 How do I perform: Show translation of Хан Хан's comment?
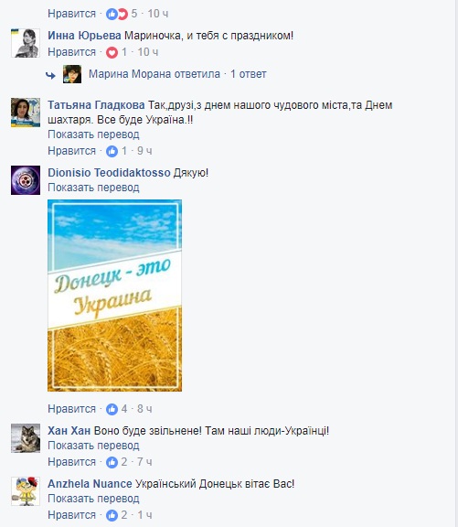pyautogui.click(x=93, y=446)
